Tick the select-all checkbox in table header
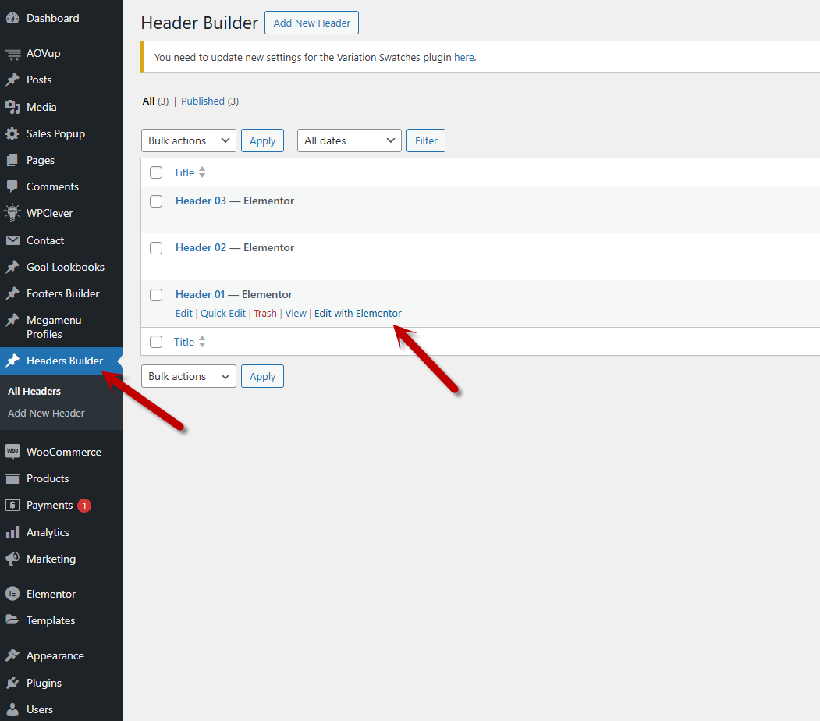This screenshot has width=820, height=721. [156, 172]
